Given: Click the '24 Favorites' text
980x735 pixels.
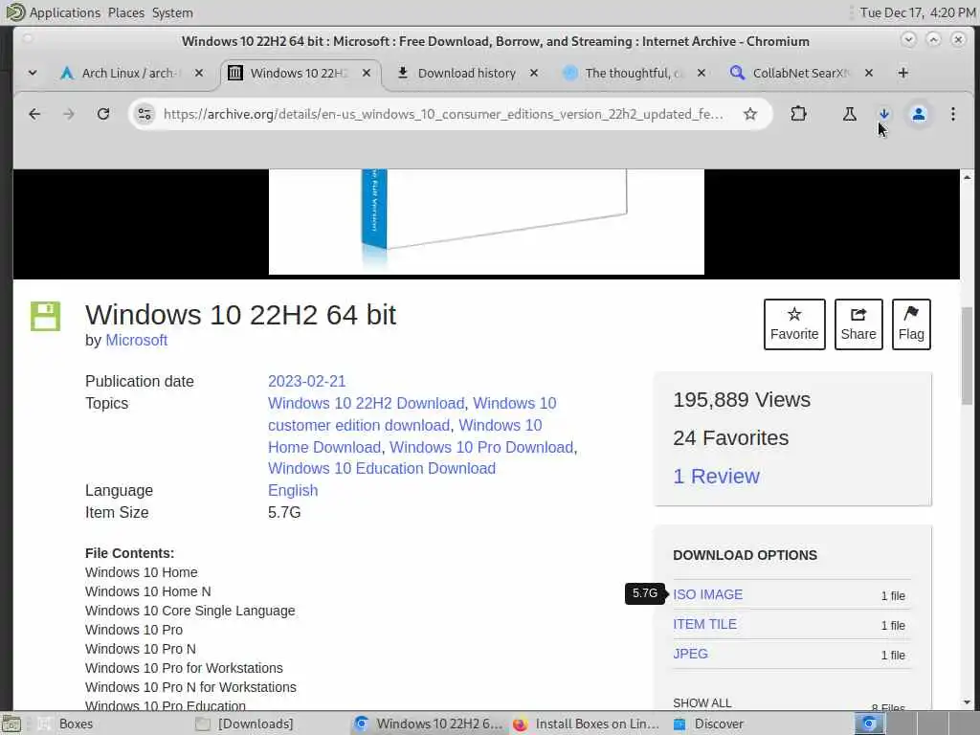Looking at the screenshot, I should coord(730,438).
